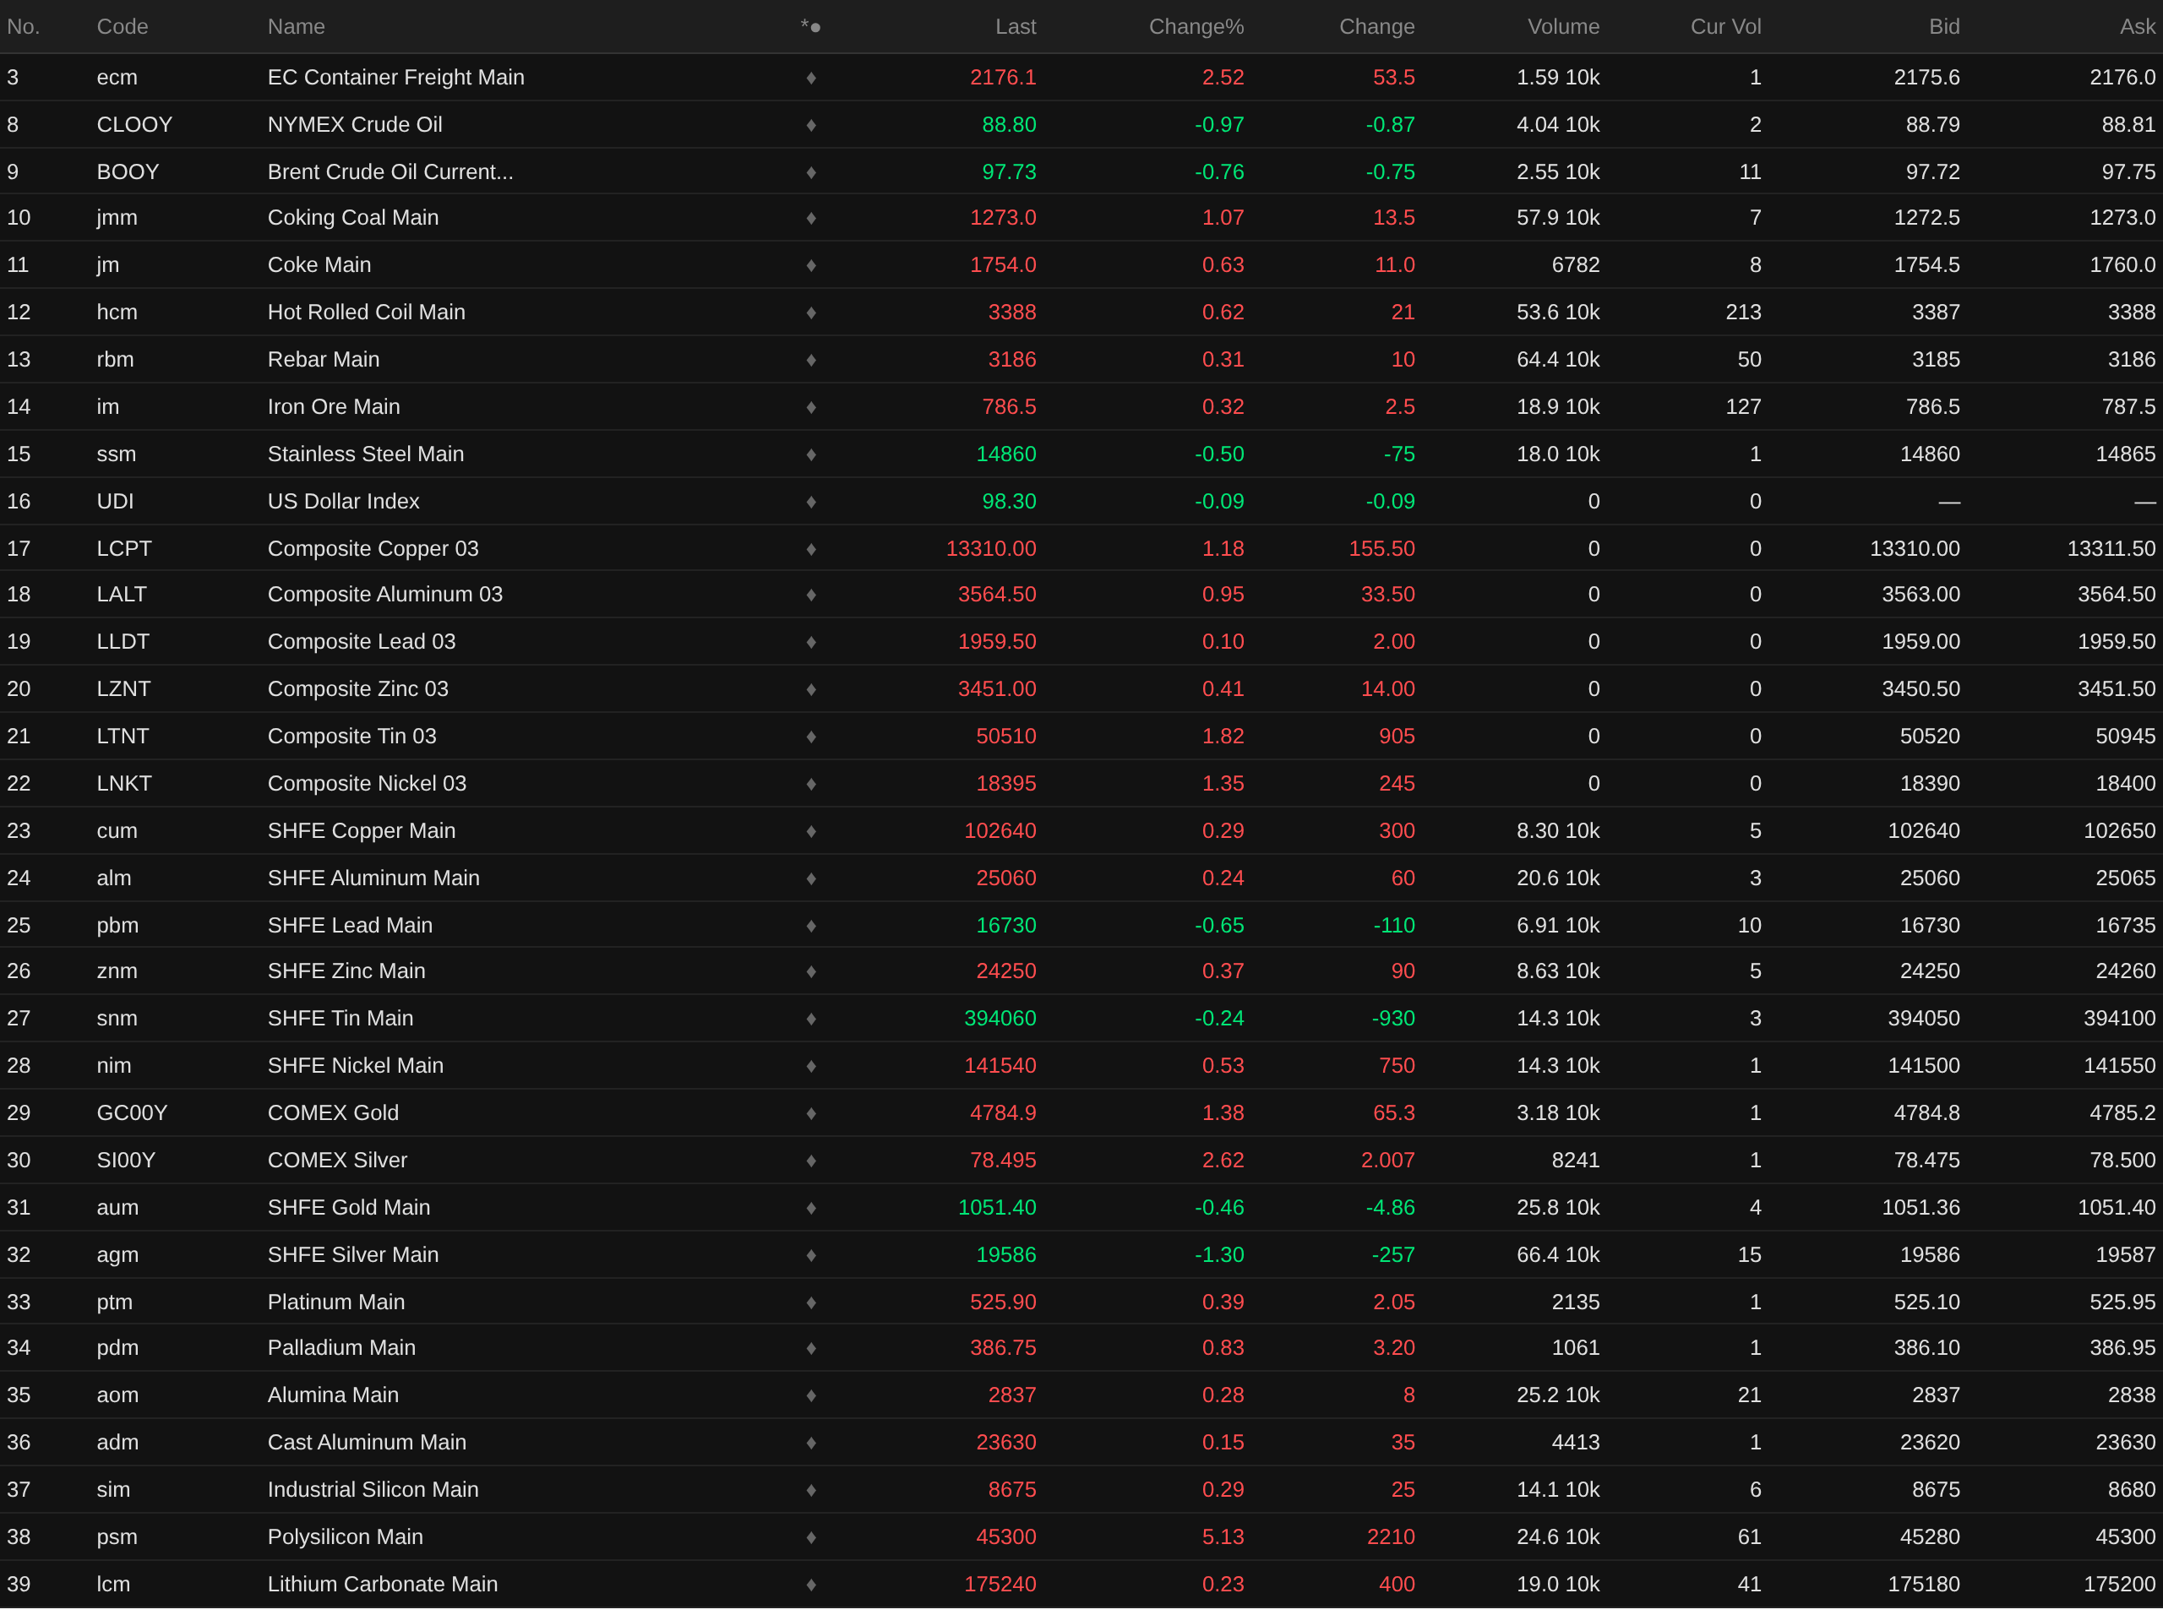
Task: Click the diamond marker for COMEX Gold
Action: [810, 1113]
